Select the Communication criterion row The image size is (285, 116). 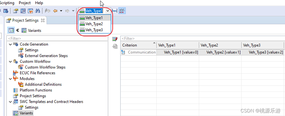(139, 52)
